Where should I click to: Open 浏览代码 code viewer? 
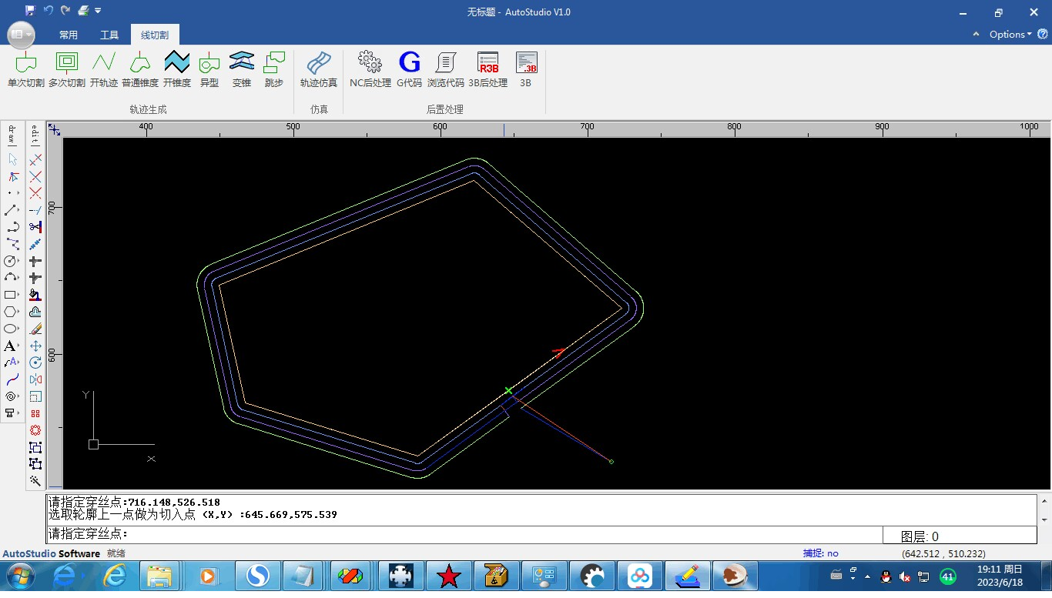[x=446, y=69]
